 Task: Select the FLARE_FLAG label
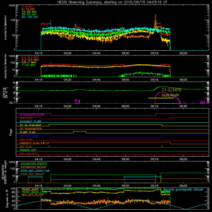(x=28, y=132)
